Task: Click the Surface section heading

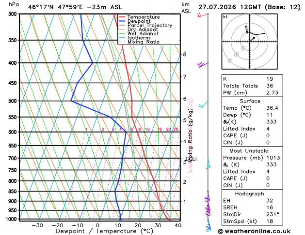Action: tap(250, 101)
